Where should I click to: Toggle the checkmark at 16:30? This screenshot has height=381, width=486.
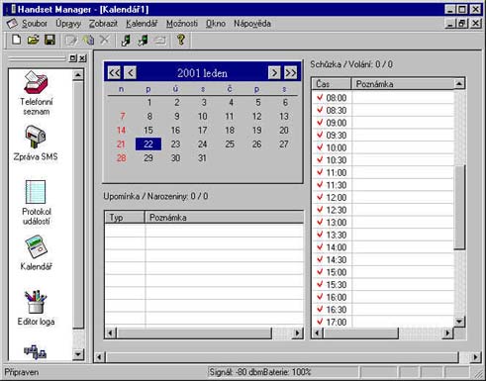(320, 310)
